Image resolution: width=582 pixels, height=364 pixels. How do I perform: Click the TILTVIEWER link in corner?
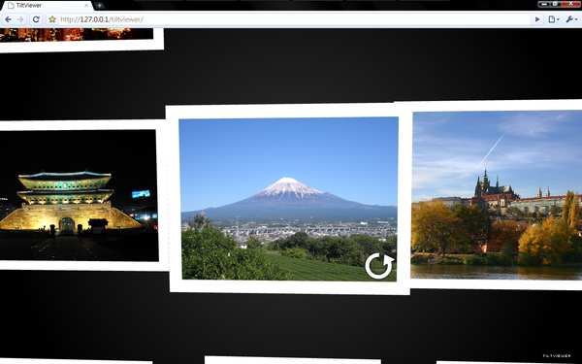pos(557,356)
